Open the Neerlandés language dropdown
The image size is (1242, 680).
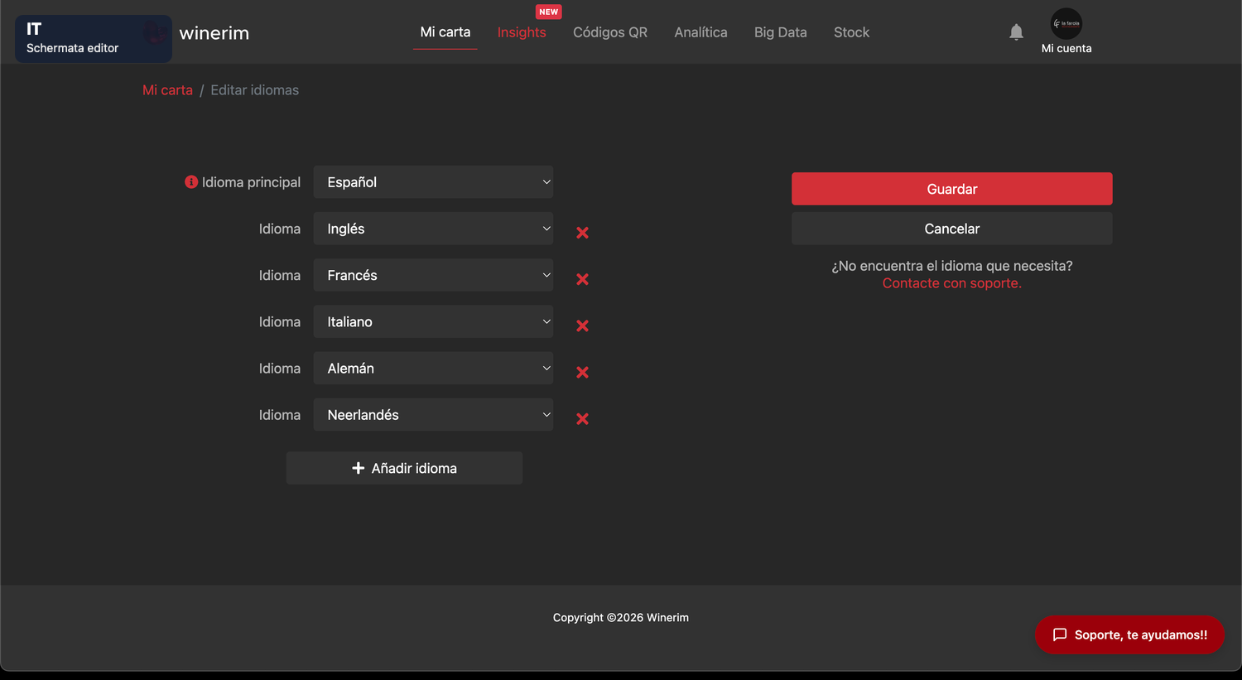pyautogui.click(x=433, y=414)
